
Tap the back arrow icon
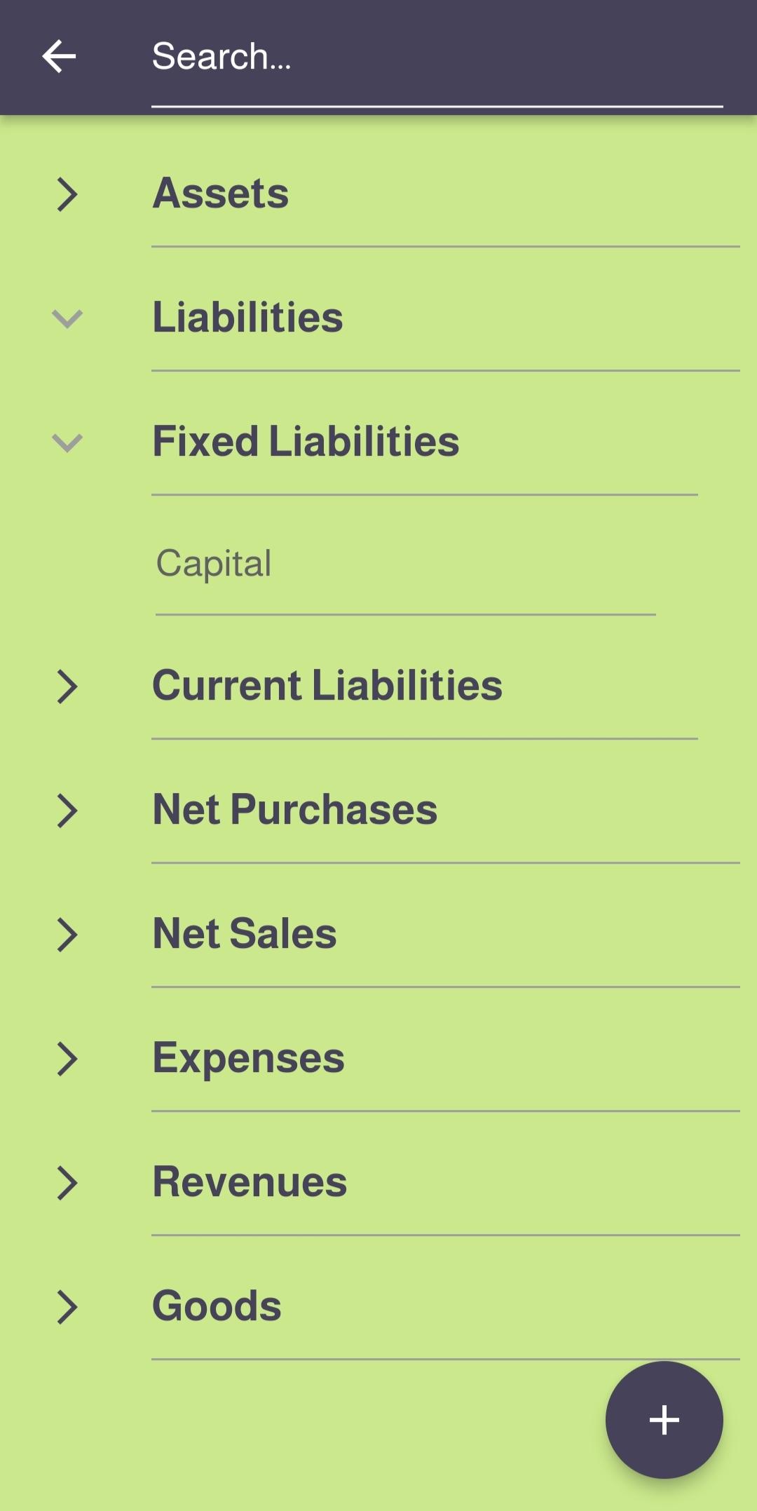(x=59, y=57)
